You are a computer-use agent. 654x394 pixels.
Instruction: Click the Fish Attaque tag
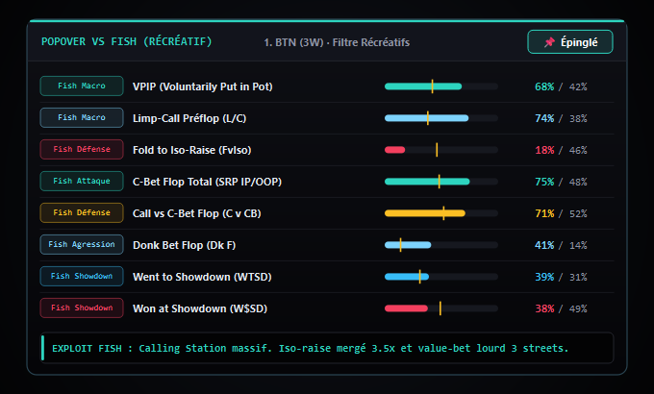(82, 181)
